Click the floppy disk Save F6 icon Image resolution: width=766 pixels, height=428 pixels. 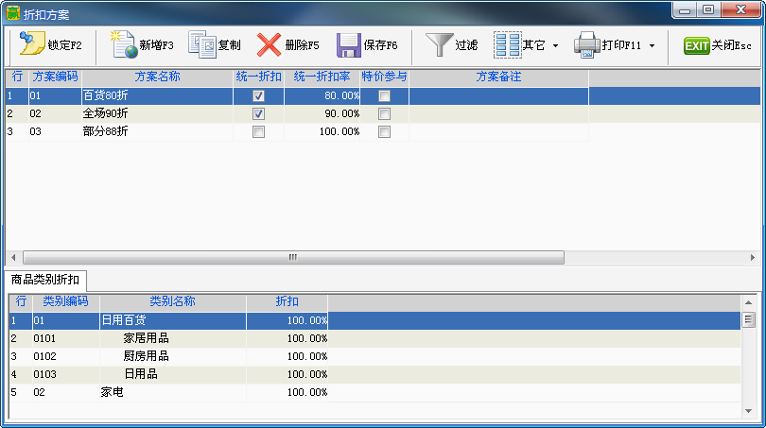(x=349, y=44)
